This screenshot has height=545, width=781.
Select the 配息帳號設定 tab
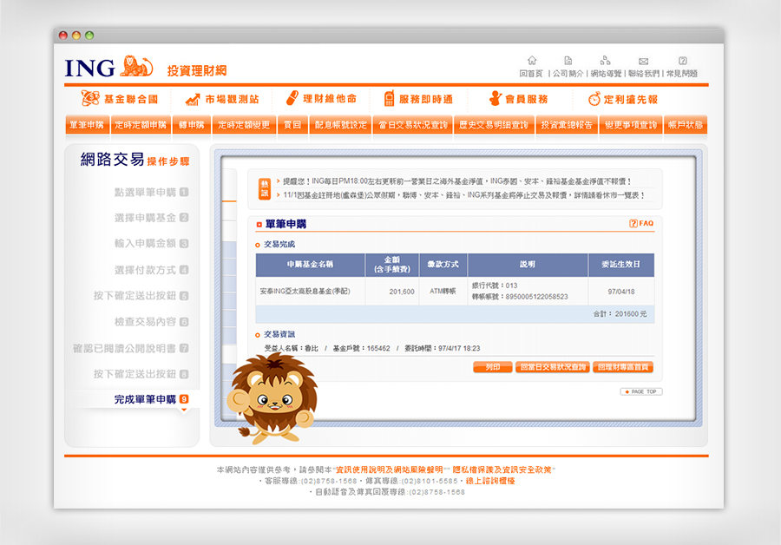341,125
